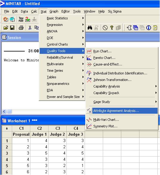Click the Show Worksheets folder icon
Screen dimensions: 160x175
click(136, 28)
